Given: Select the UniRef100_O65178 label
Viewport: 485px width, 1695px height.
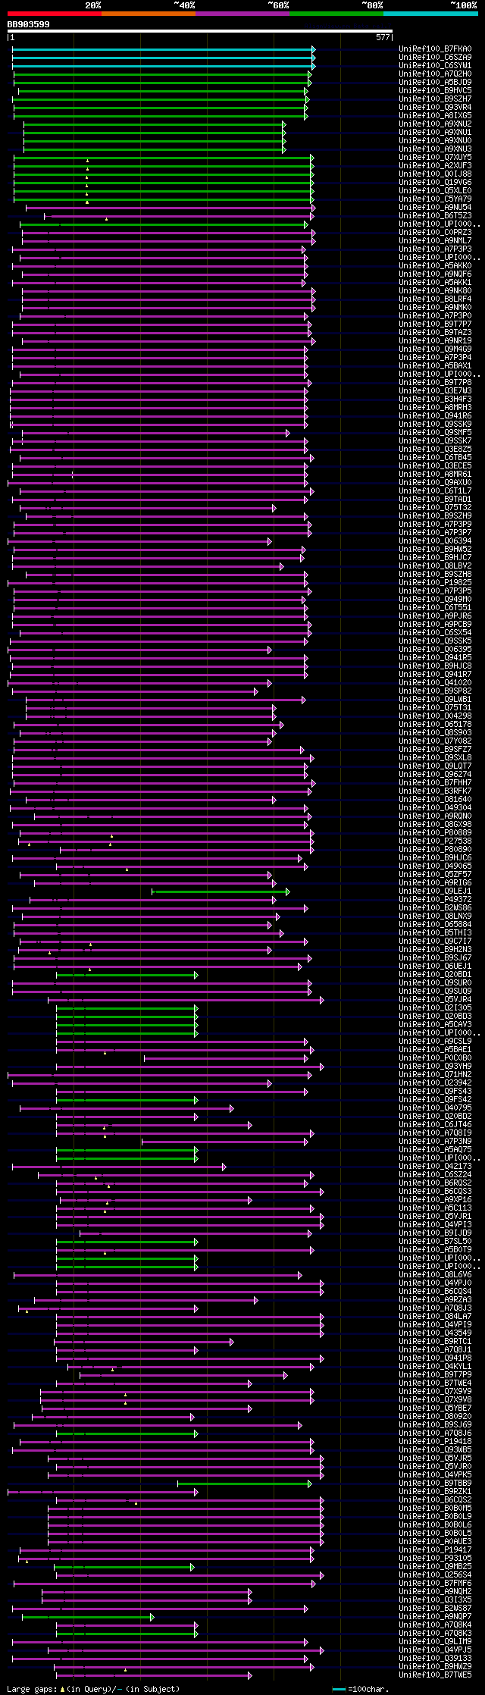Looking at the screenshot, I should pyautogui.click(x=435, y=724).
